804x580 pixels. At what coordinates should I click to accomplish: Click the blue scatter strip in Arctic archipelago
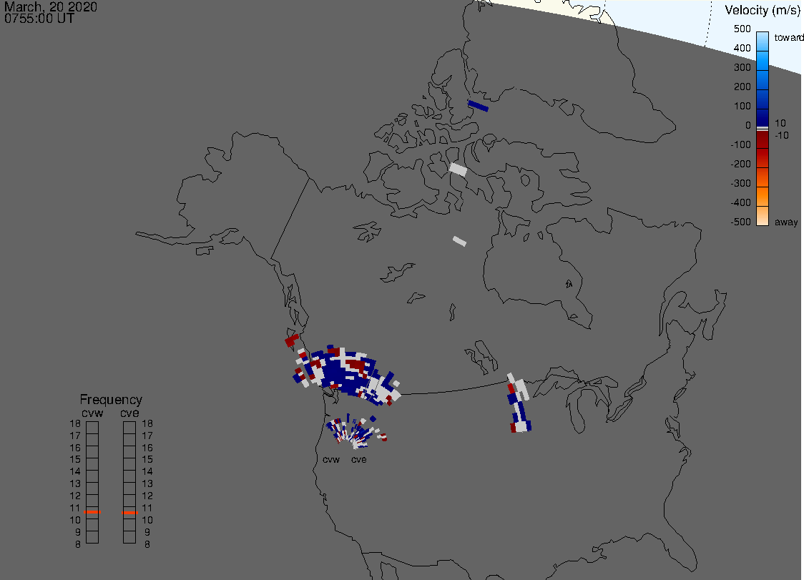point(478,106)
